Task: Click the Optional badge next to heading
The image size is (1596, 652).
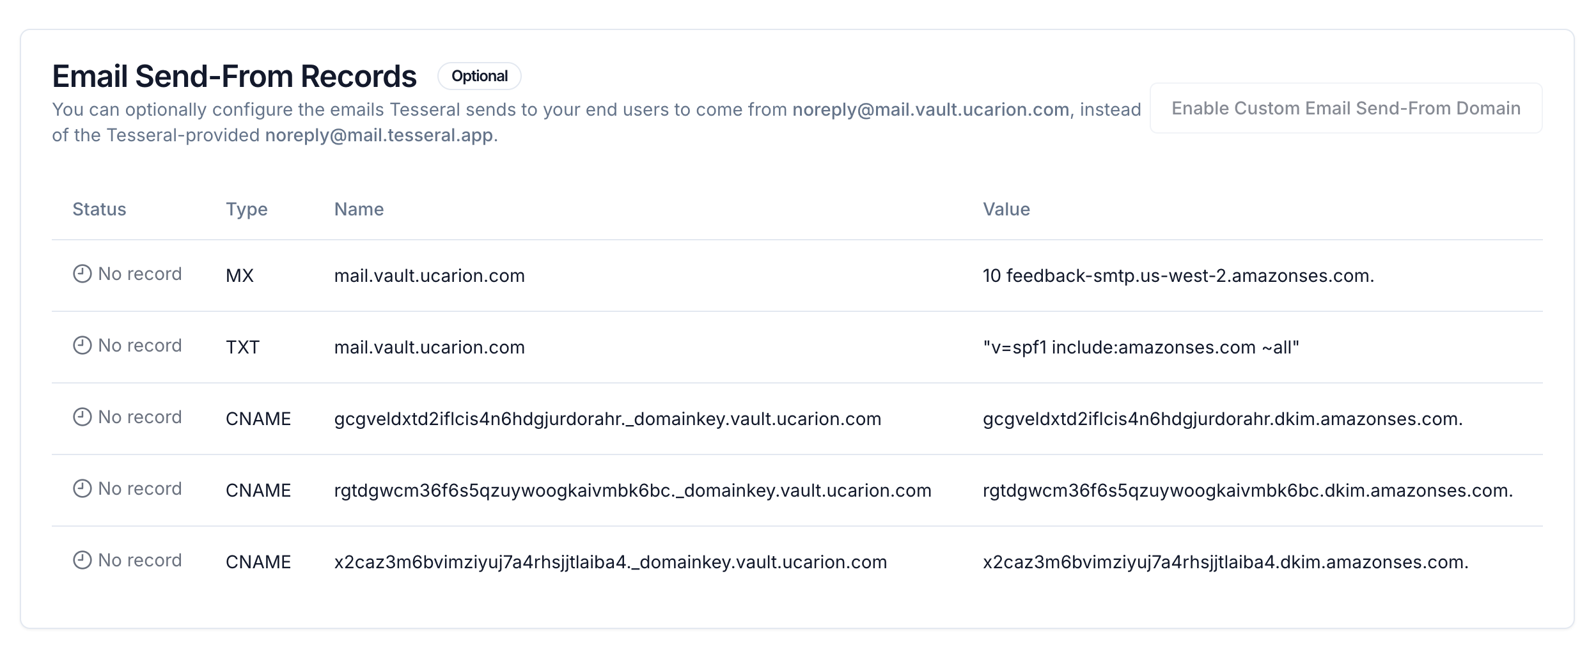Action: point(480,76)
